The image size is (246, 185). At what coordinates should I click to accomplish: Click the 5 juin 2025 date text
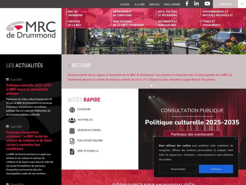click(x=16, y=80)
